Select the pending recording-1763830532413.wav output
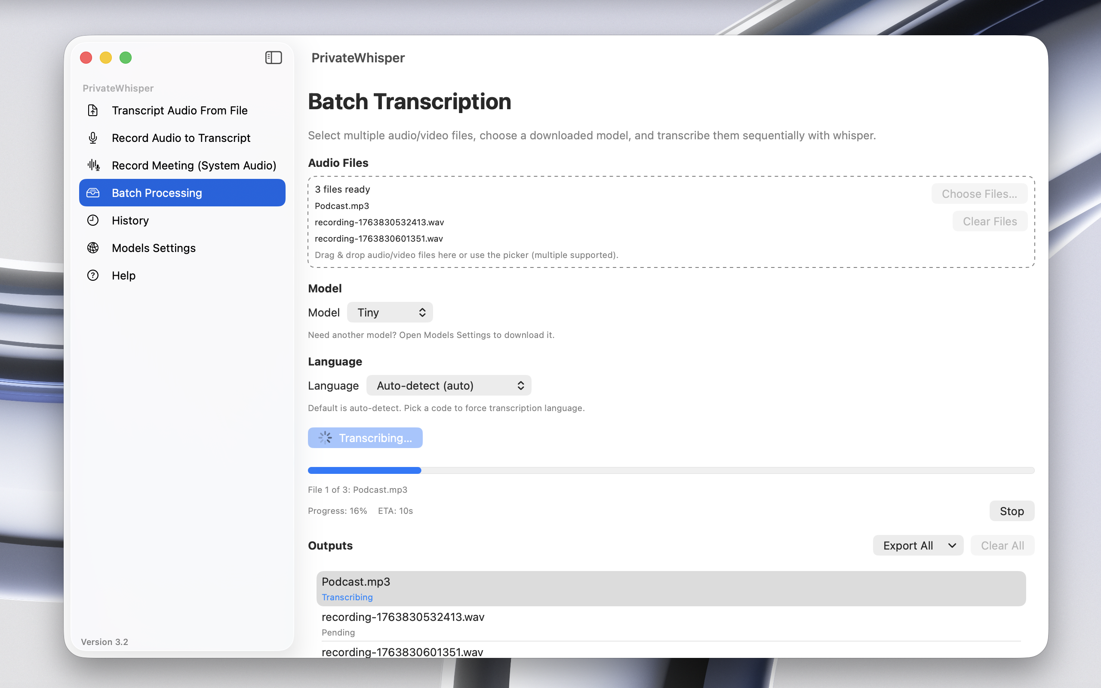 670,623
